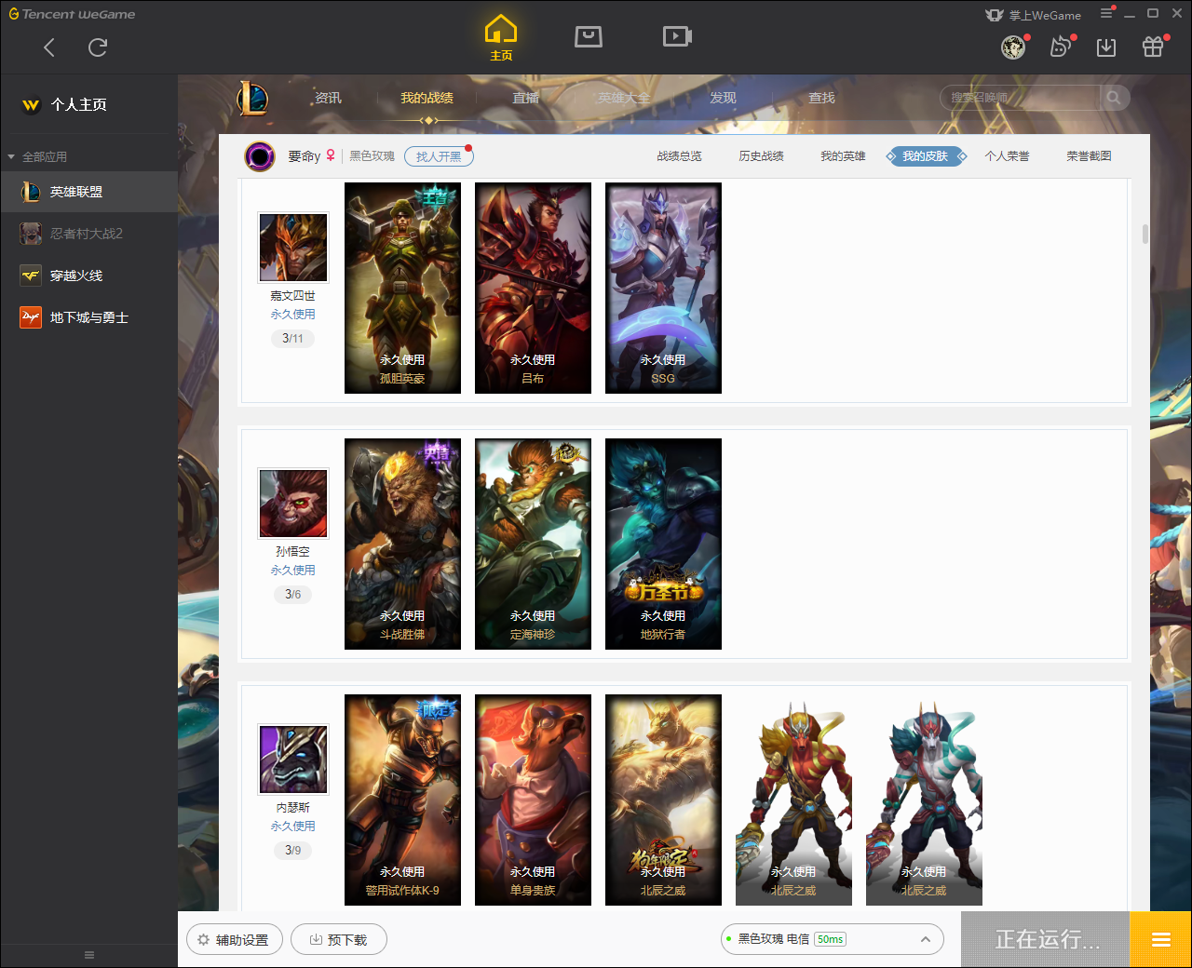Open the user avatar in the top right
Screen dimensions: 1192x968
click(x=1013, y=47)
